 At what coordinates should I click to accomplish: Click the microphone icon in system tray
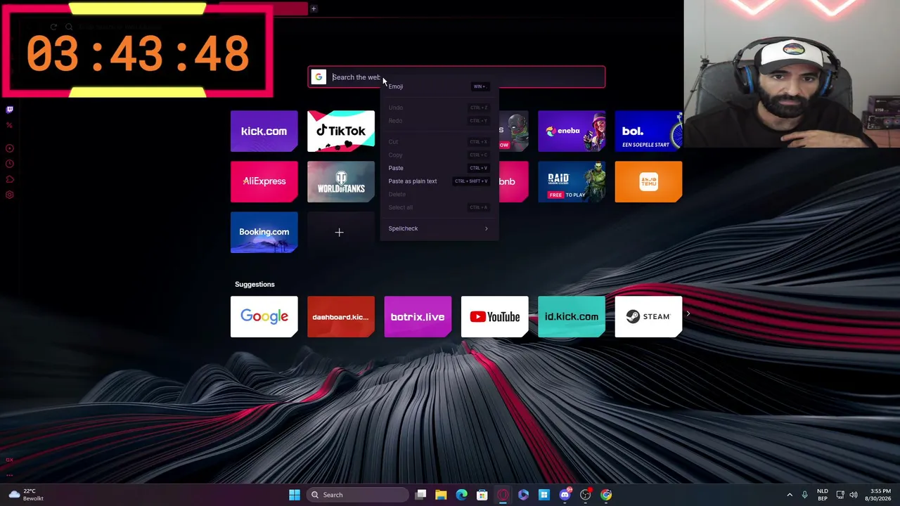click(804, 495)
